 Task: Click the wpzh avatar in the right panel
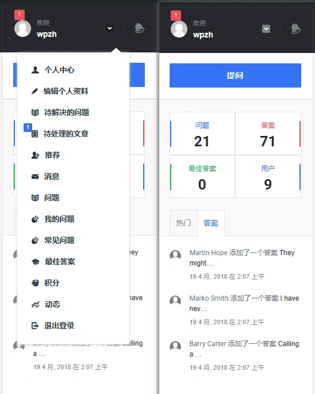pos(179,29)
